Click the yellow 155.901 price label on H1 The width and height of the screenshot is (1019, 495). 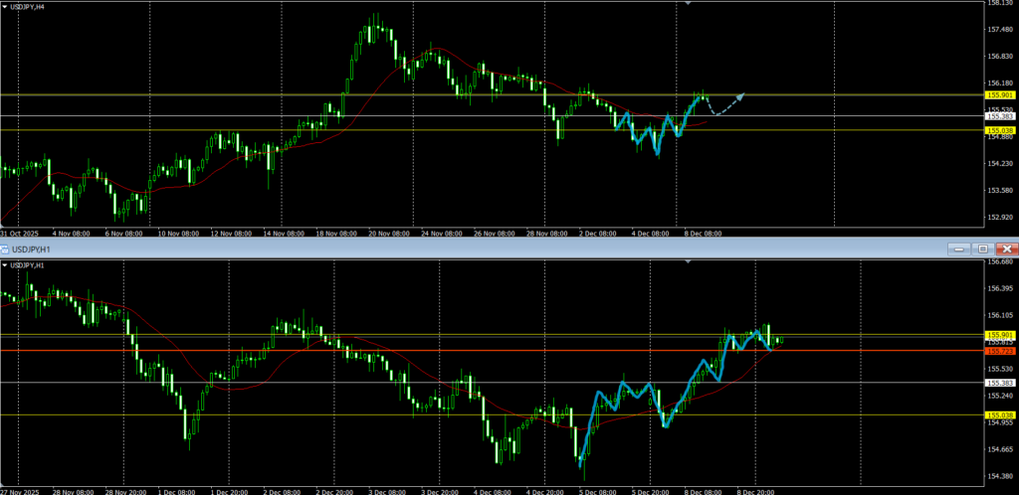pos(999,334)
